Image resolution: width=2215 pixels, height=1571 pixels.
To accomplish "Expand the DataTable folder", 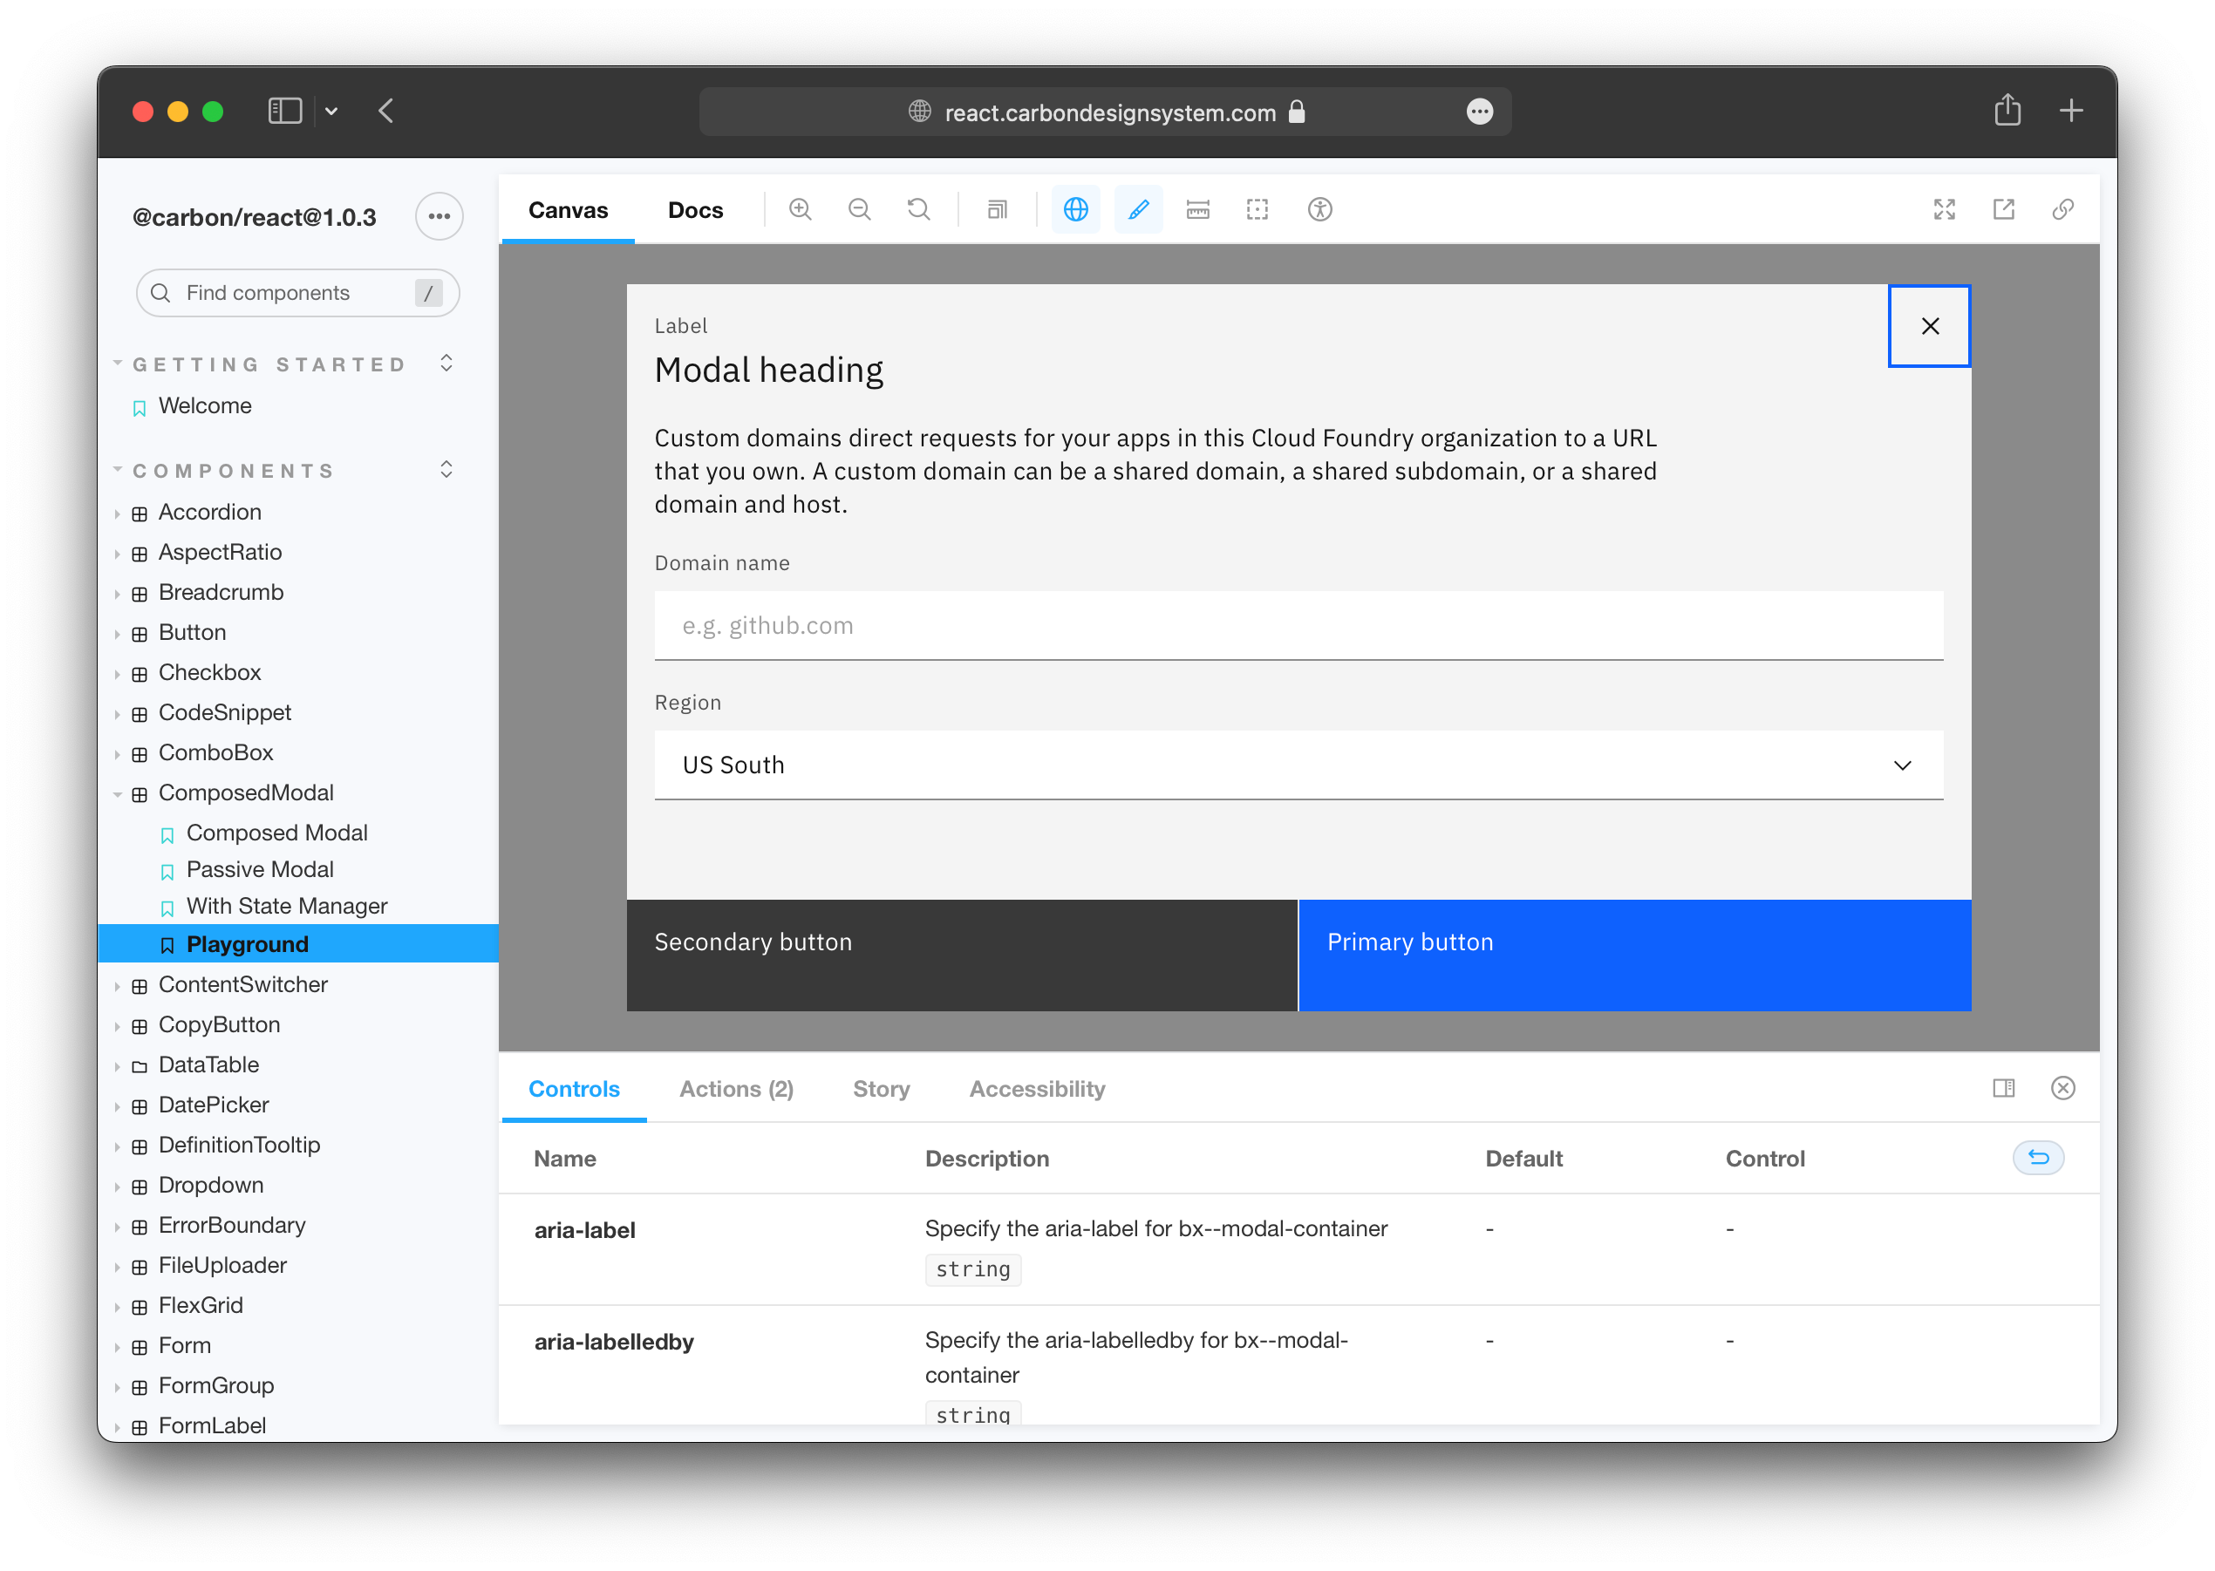I will point(208,1064).
